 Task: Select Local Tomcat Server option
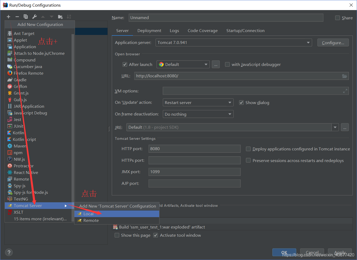click(117, 214)
